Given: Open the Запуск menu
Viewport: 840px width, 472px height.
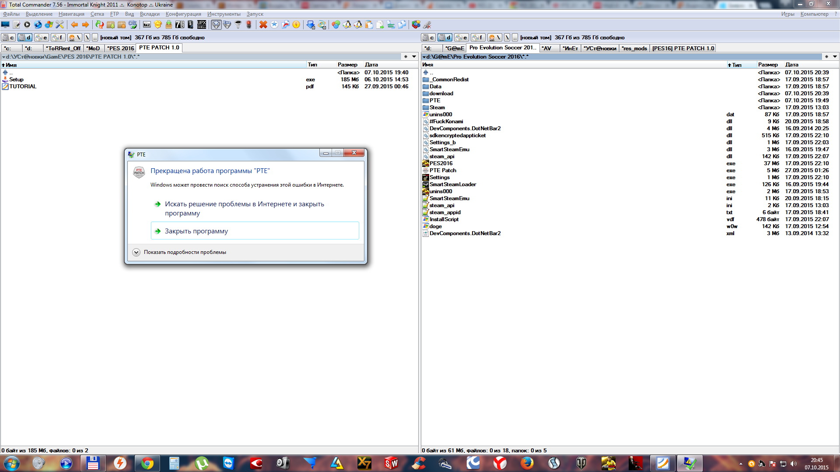Looking at the screenshot, I should click(255, 14).
